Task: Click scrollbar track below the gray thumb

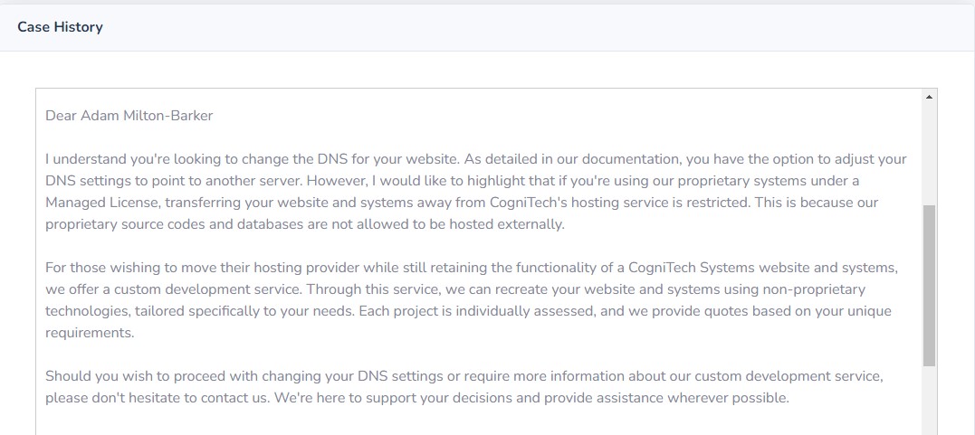Action: [929, 401]
